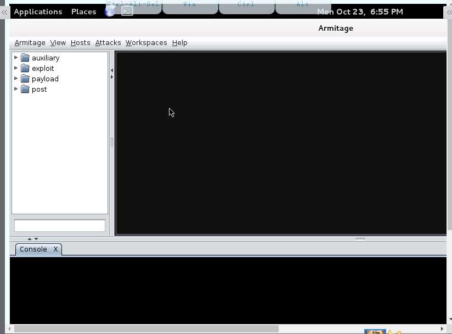Image resolution: width=452 pixels, height=334 pixels.
Task: Select the exploit folder icon
Action: 25,68
